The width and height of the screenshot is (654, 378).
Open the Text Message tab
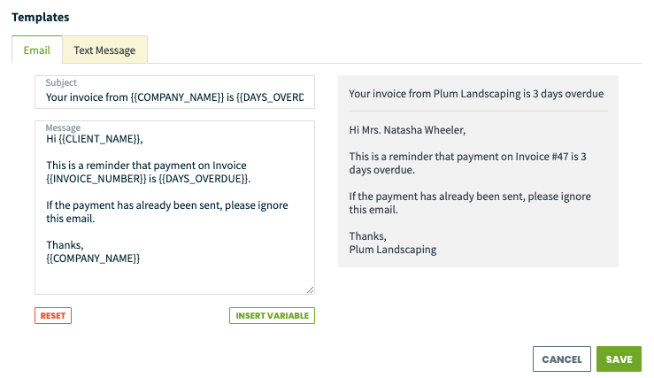click(x=104, y=50)
